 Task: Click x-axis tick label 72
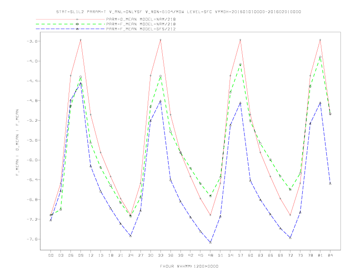point(290,255)
